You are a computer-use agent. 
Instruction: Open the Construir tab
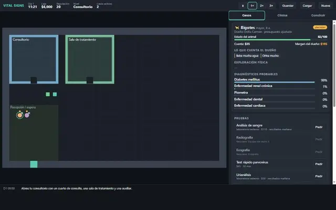tap(318, 15)
